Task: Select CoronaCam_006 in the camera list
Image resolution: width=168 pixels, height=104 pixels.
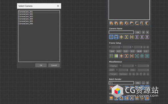Action: pyautogui.click(x=26, y=23)
